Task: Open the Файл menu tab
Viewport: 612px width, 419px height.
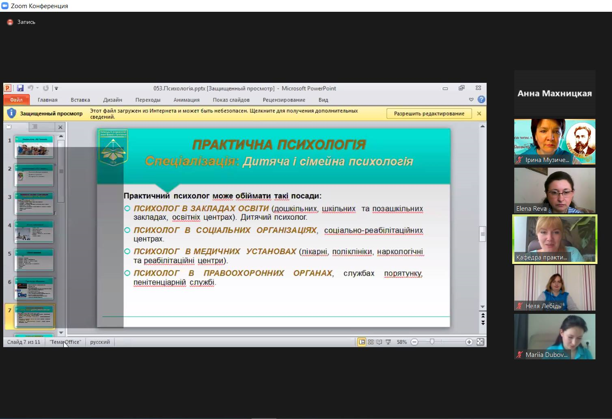Action: (x=16, y=100)
